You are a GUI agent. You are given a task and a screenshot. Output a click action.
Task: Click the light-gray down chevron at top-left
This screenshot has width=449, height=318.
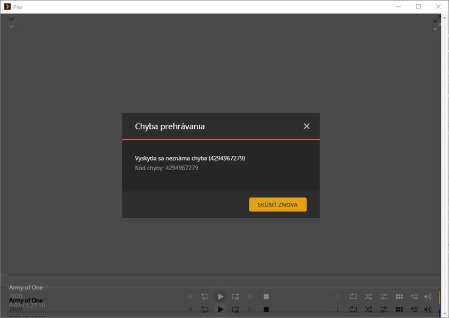click(x=11, y=27)
